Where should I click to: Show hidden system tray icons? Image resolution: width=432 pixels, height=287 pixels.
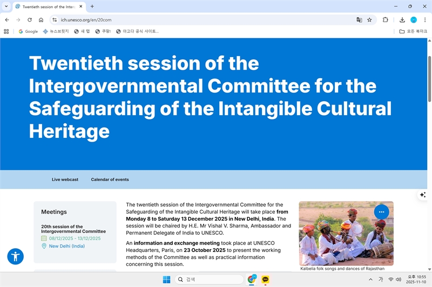point(370,279)
